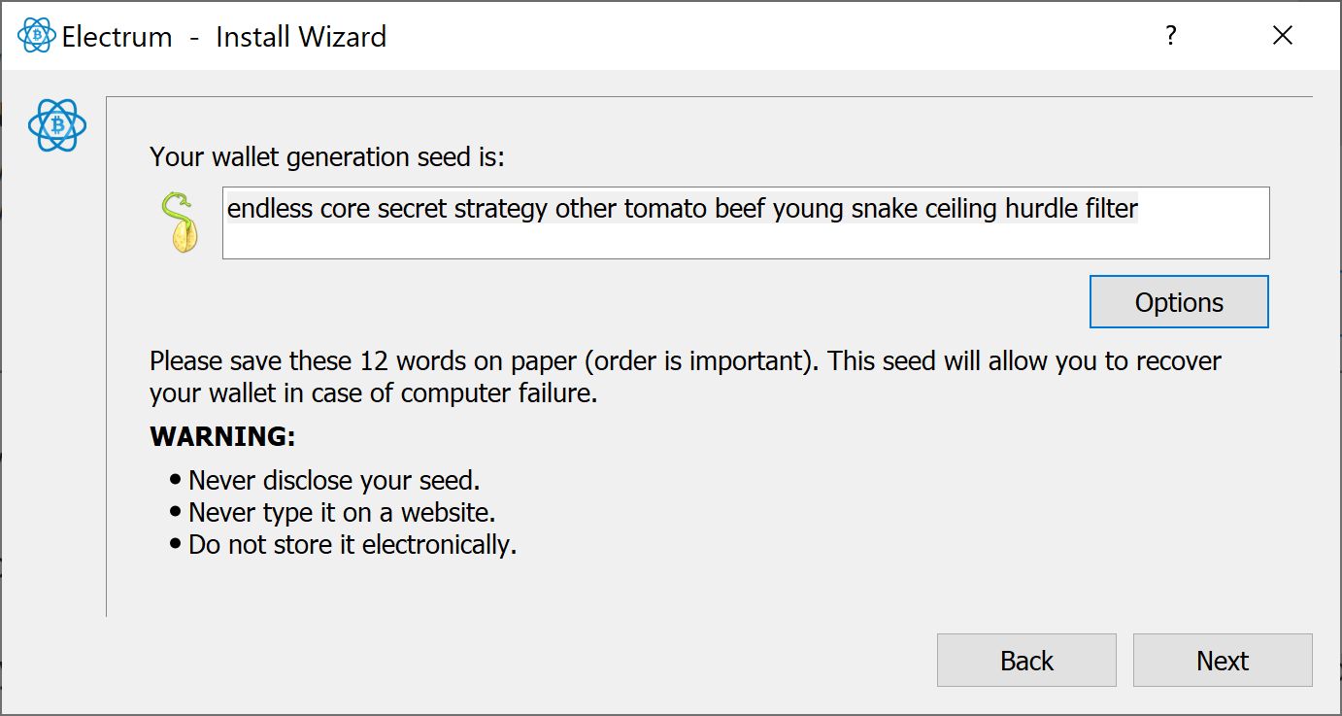Screen dimensions: 1342x716
Task: Click the "Your wallet generation seed is:" label
Action: pyautogui.click(x=327, y=156)
